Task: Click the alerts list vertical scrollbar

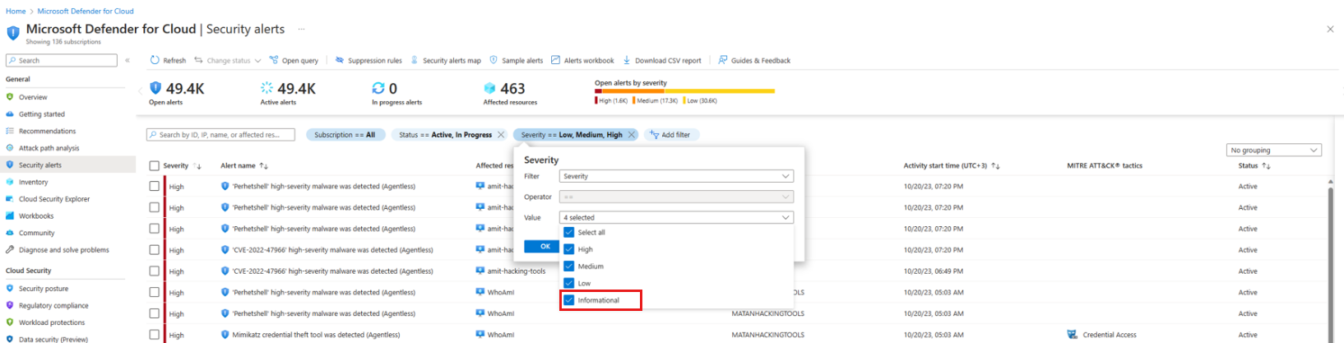Action: coord(1331,261)
